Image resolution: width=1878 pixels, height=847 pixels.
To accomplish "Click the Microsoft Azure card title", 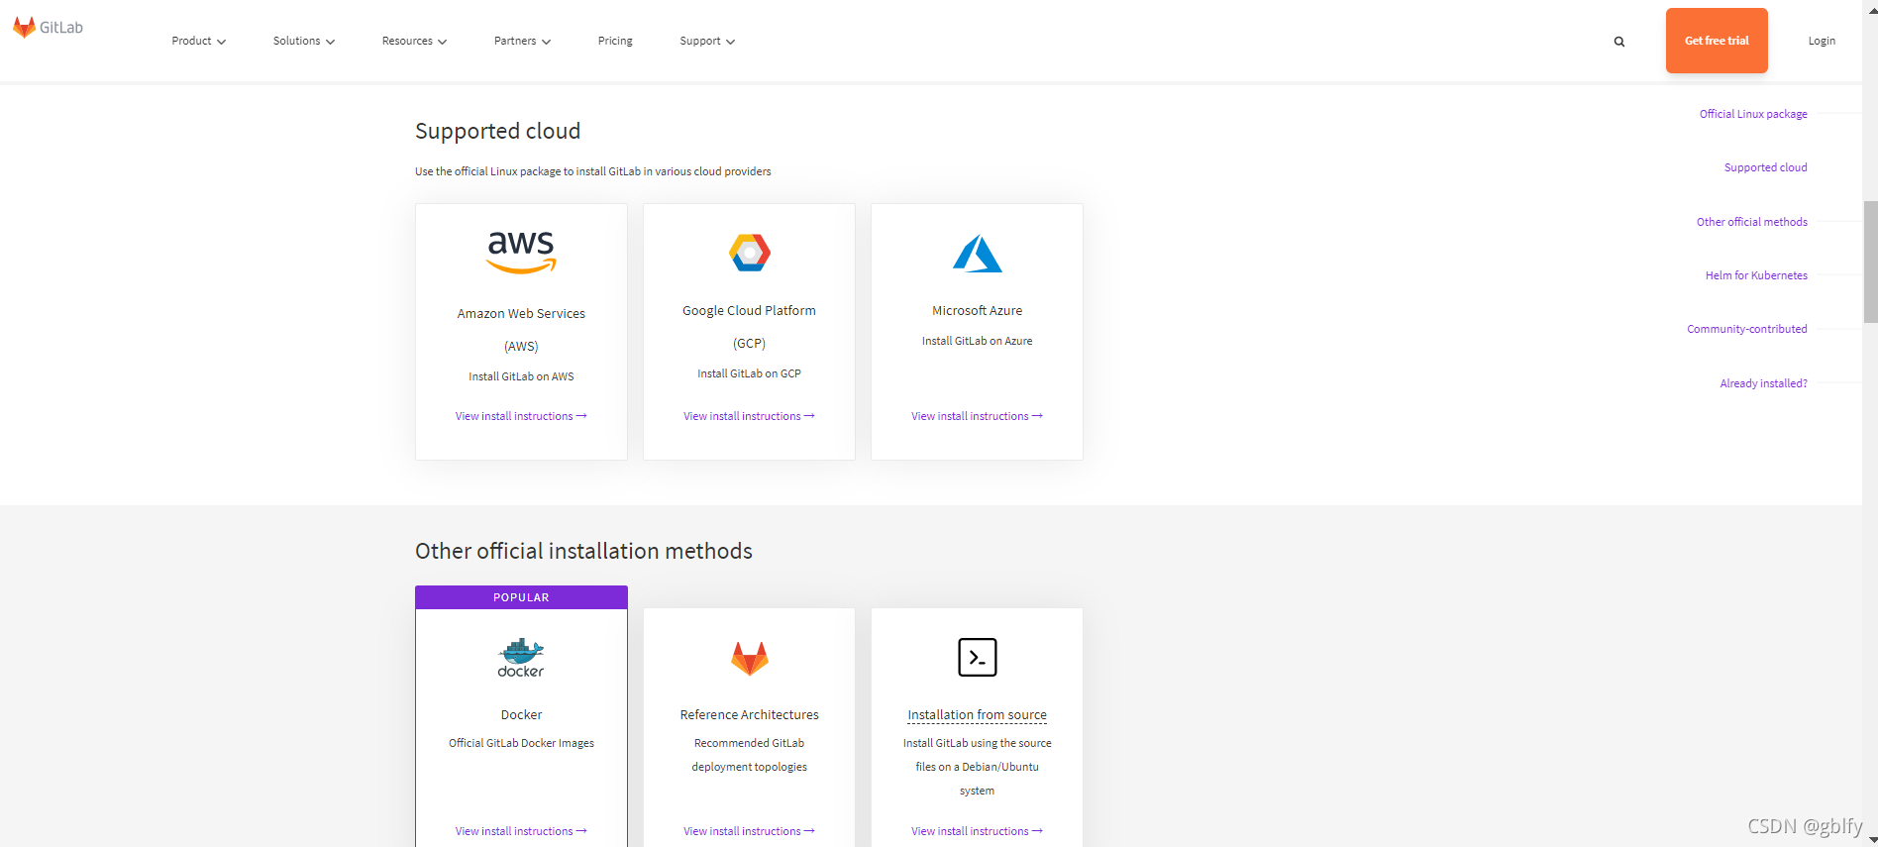I will pyautogui.click(x=977, y=310).
